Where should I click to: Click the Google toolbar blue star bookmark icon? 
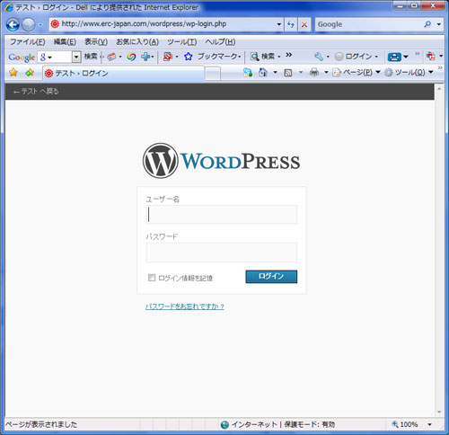pos(188,57)
